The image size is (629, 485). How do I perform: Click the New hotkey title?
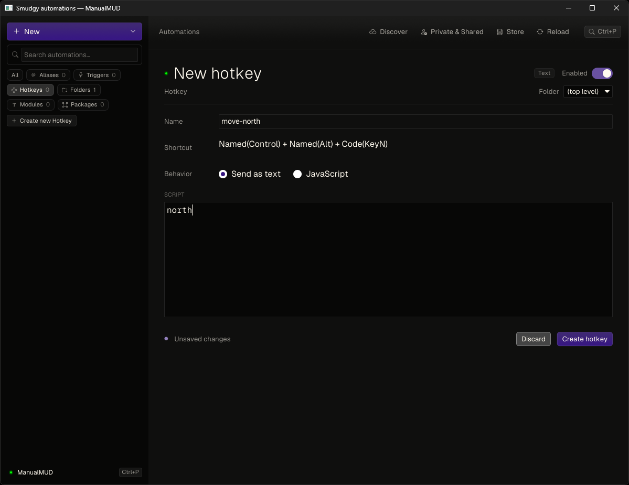pos(217,73)
